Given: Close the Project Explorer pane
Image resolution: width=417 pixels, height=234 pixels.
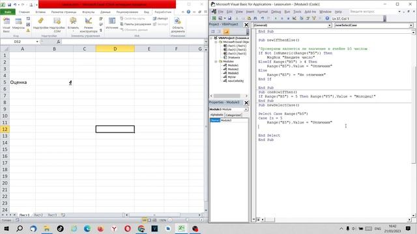Looking at the screenshot, I should (246, 25).
